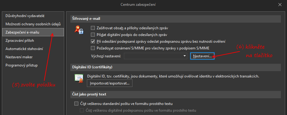Check Číst veškerou standardní poštu option
The image size is (287, 115).
pos(76,104)
